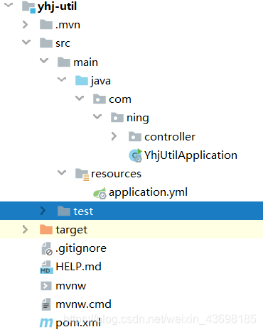
Task: Click the HELP.md markdown file icon
Action: 46,267
